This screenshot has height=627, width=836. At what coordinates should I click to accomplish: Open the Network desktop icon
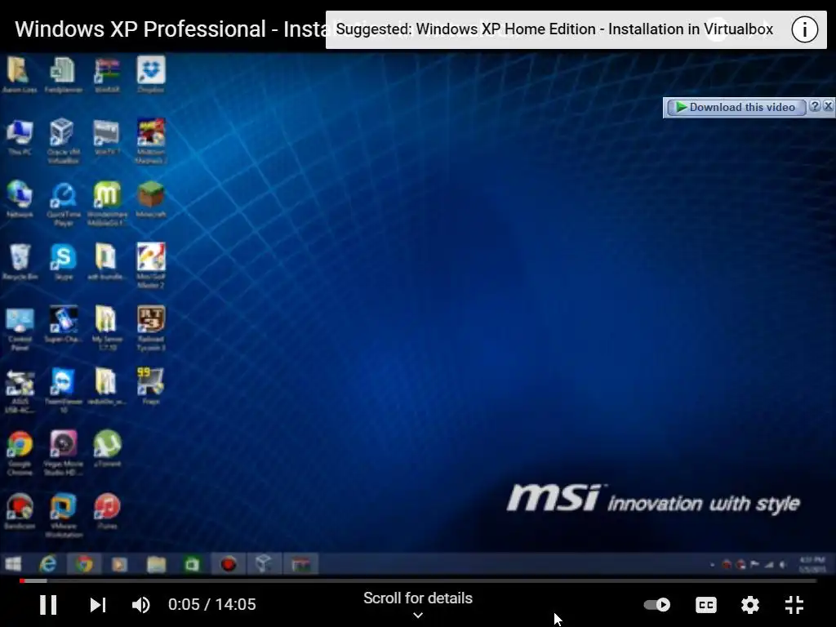tap(20, 199)
